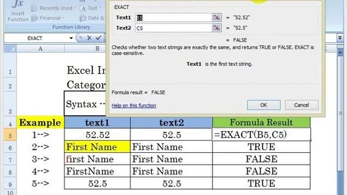Select column A header
Screen dimensions: 347x195
[40, 48]
